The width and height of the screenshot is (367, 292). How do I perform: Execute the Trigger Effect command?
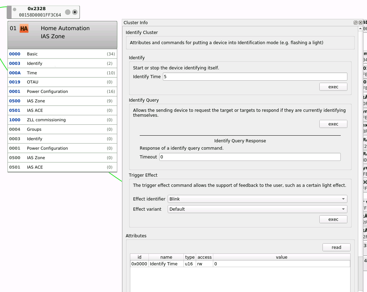[x=333, y=219]
